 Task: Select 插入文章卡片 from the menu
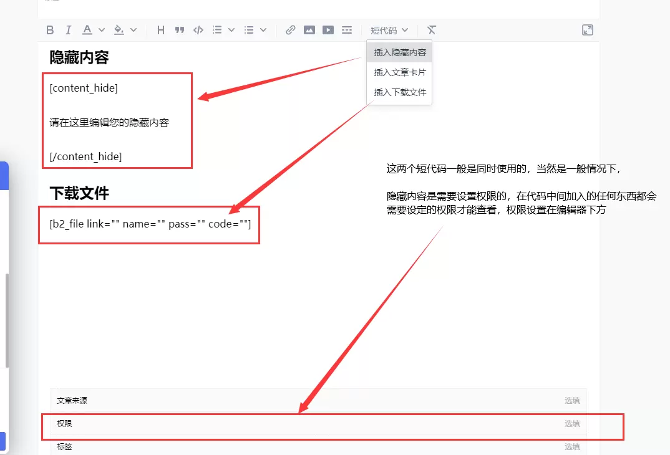pos(399,72)
